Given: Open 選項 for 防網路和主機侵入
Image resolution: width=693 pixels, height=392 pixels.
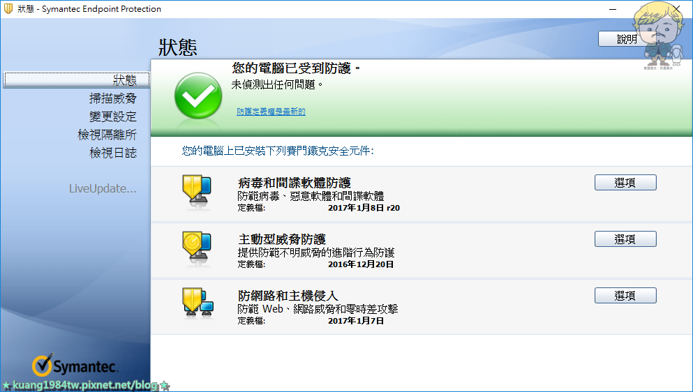Looking at the screenshot, I should 625,296.
